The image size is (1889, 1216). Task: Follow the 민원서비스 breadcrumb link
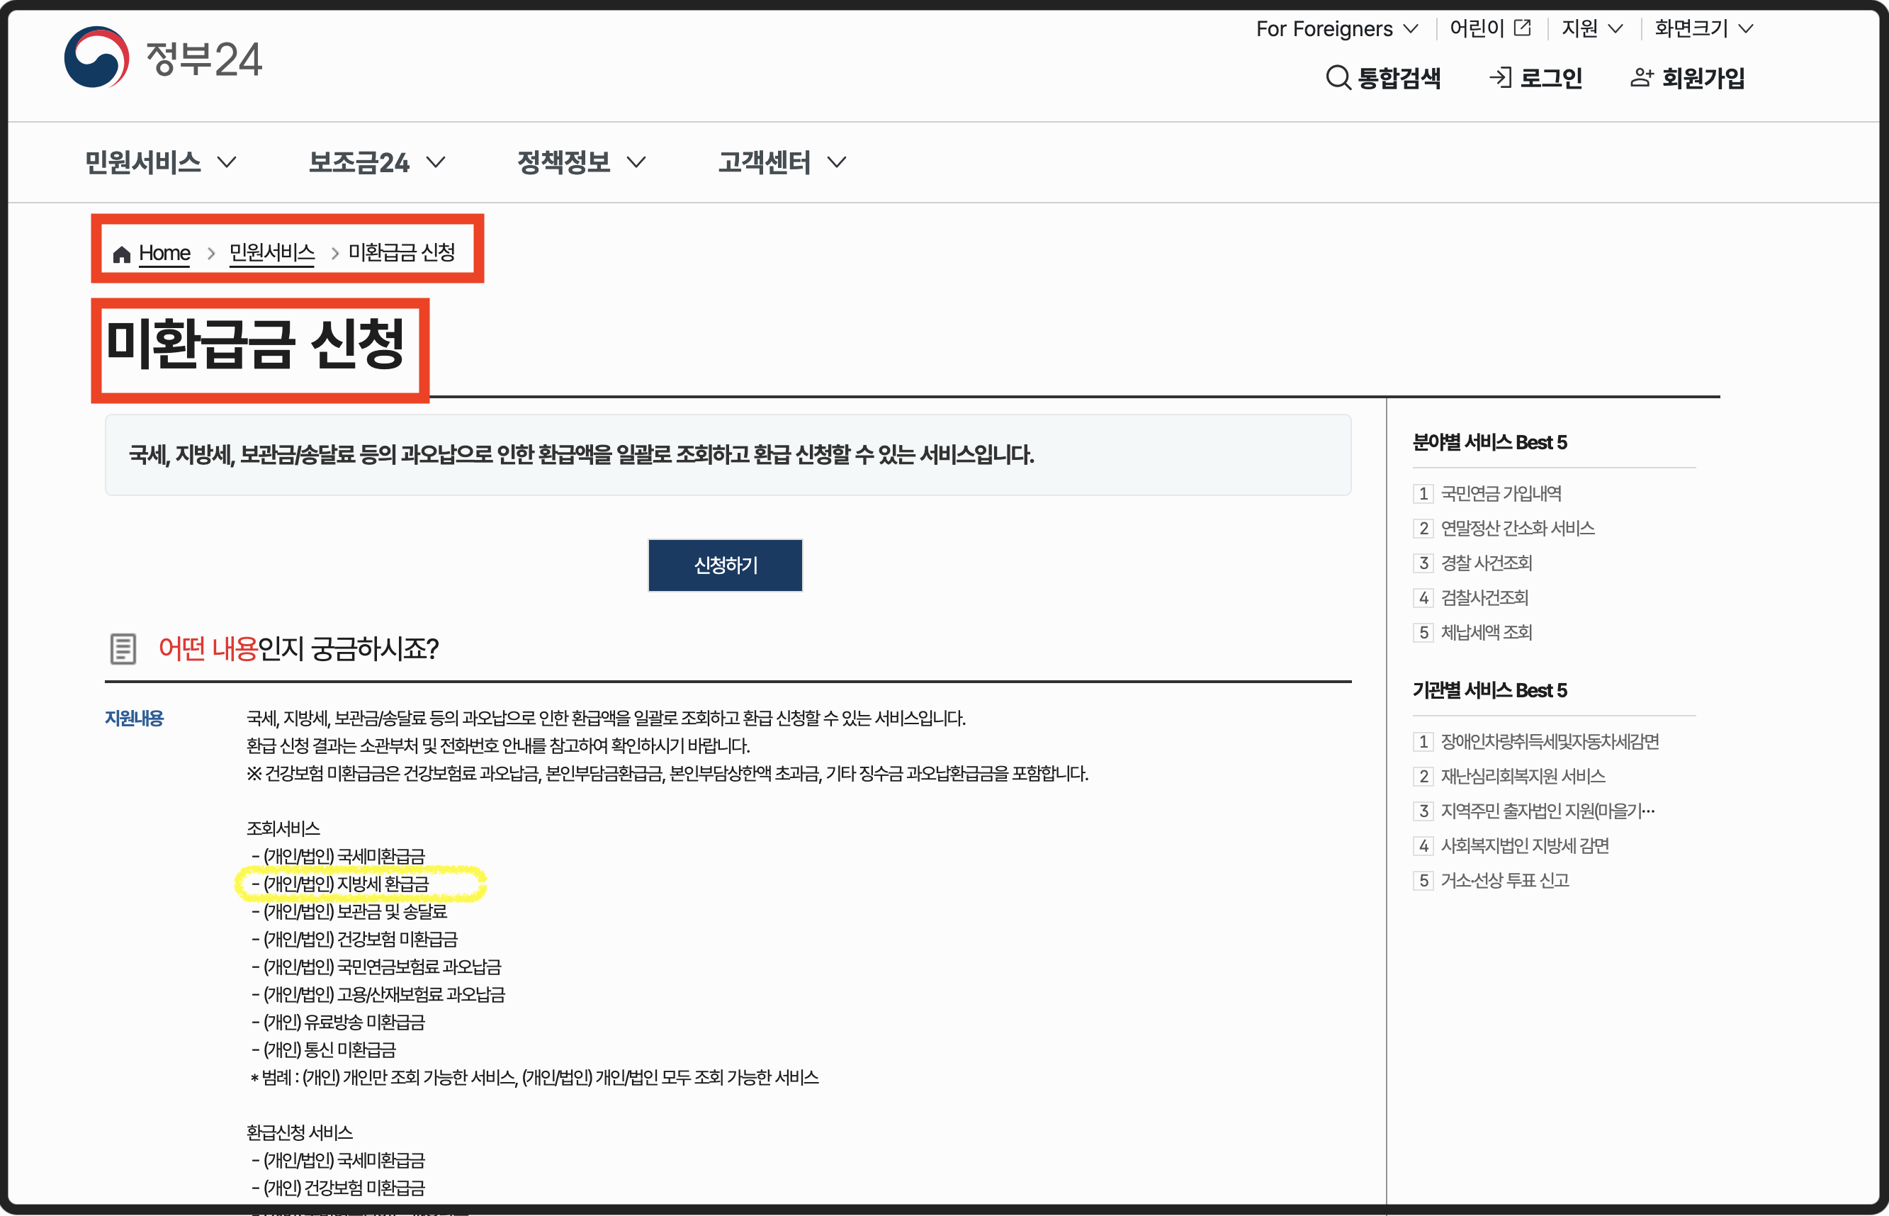(271, 253)
